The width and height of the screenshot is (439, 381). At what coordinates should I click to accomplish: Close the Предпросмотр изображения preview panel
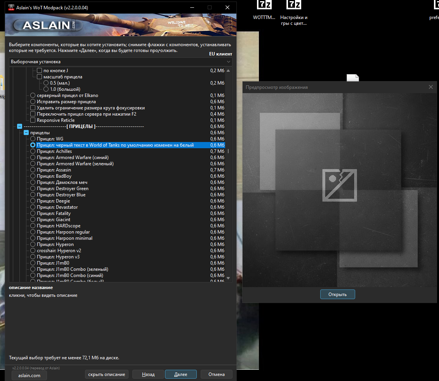[430, 87]
